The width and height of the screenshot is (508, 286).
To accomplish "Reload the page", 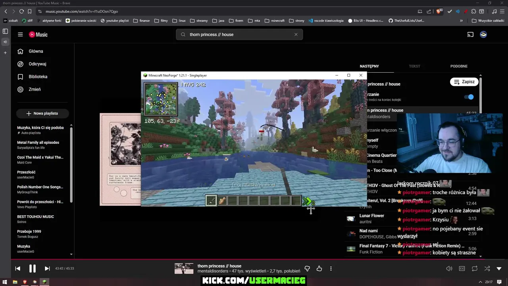I will tap(21, 12).
